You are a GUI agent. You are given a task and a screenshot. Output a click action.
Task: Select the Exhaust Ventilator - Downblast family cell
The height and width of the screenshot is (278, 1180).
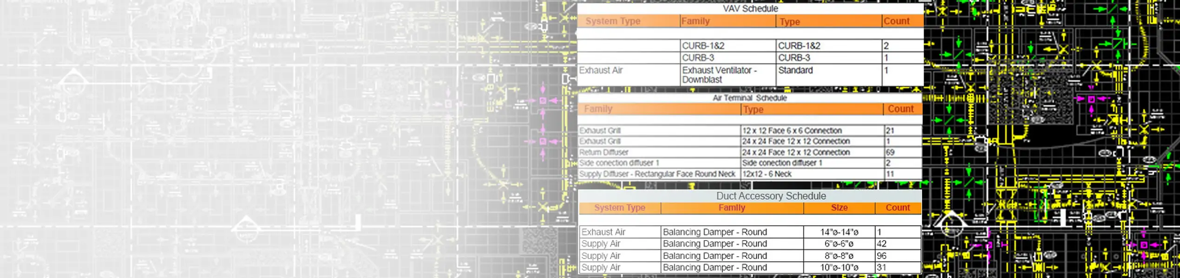[719, 75]
